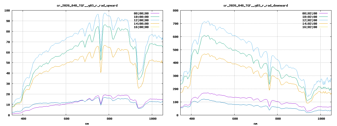Click line sample beside 08:00:00 legend entry

(x=155, y=13)
